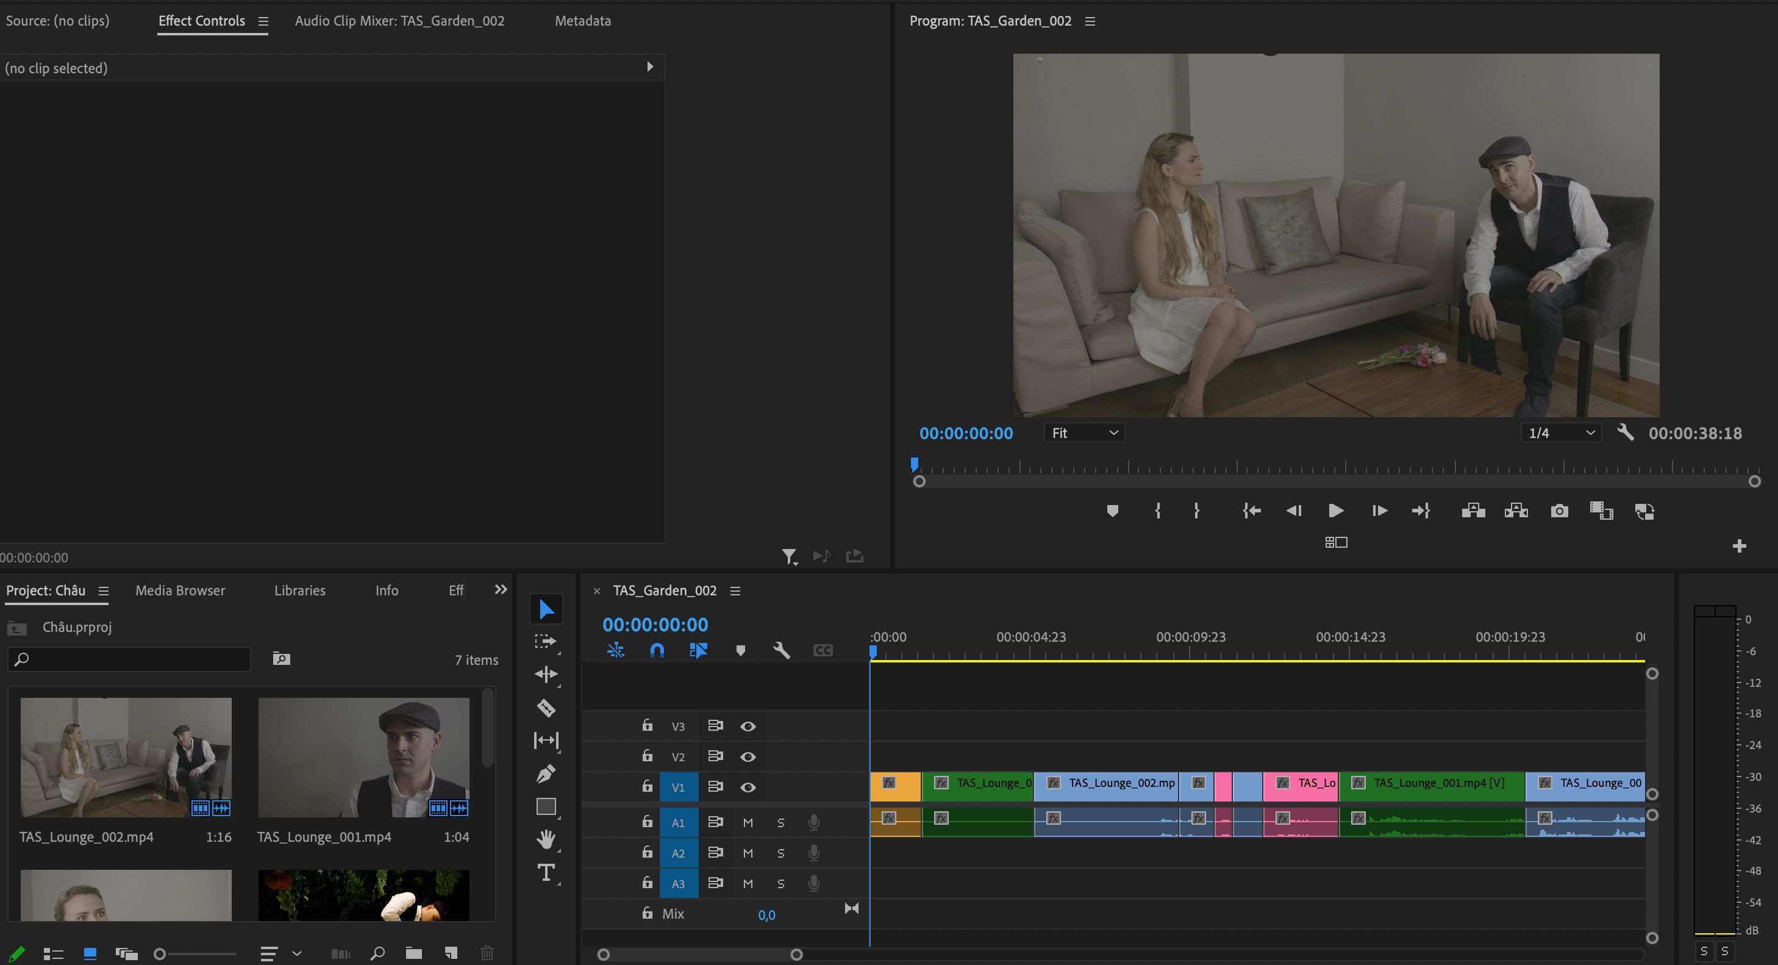Image resolution: width=1778 pixels, height=965 pixels.
Task: Play the sequence in Program monitor
Action: [x=1335, y=511]
